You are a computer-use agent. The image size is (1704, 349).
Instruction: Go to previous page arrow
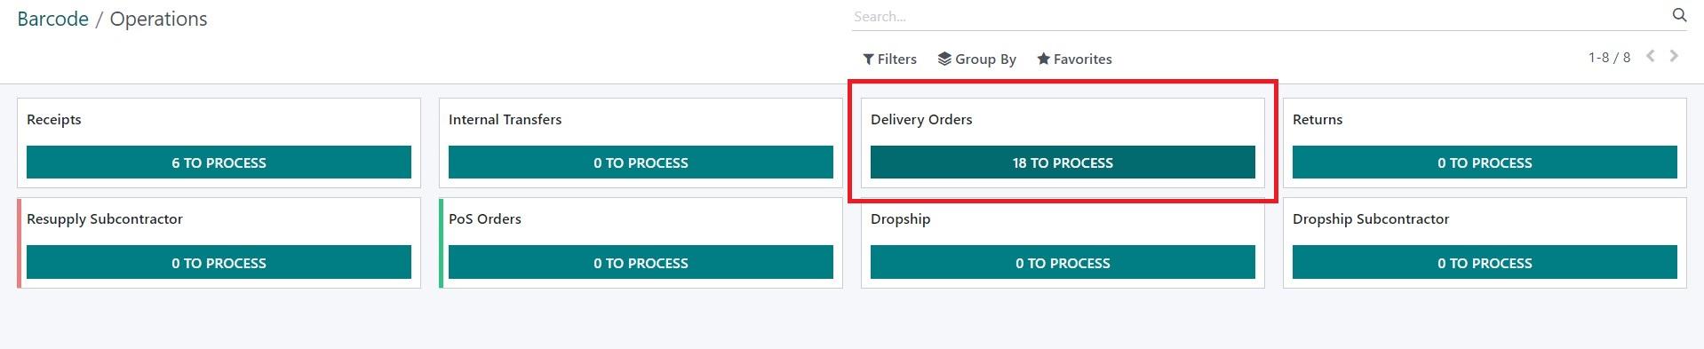tap(1650, 56)
